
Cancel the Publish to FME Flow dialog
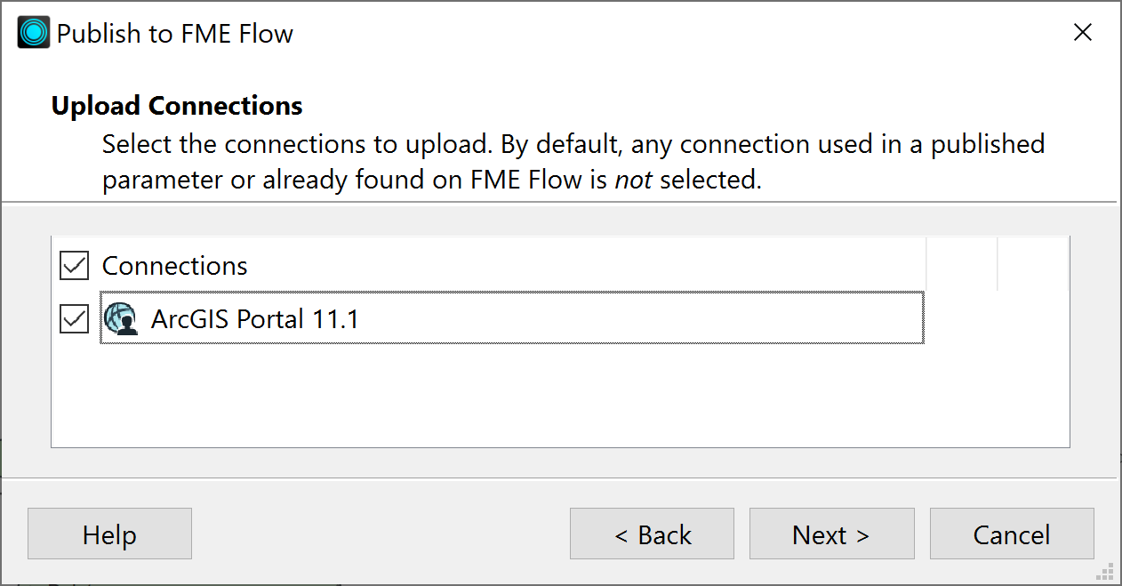(1012, 534)
